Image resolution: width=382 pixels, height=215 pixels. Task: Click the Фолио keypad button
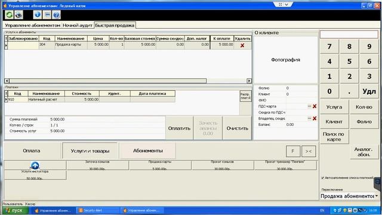pos(363,122)
